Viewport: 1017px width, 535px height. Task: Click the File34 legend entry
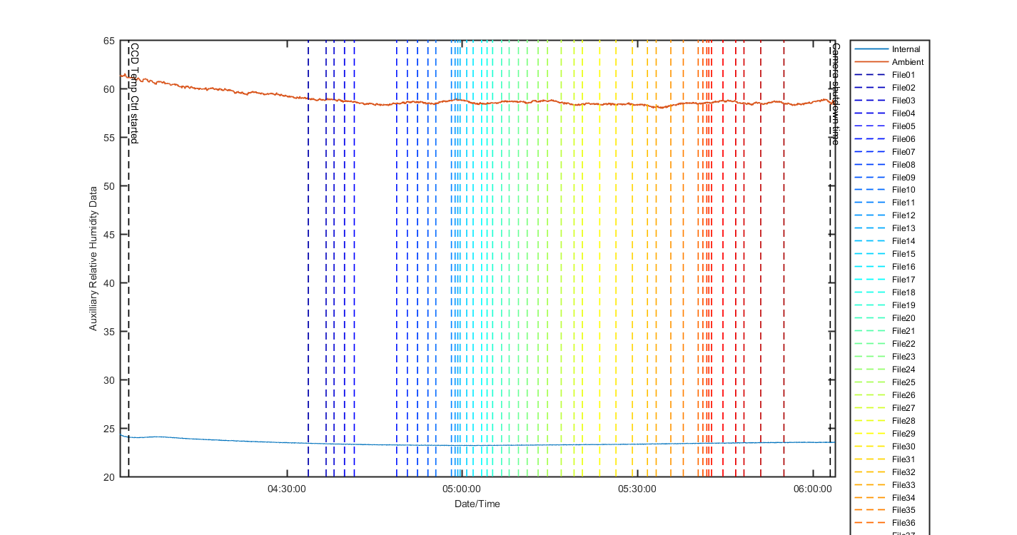tap(886, 498)
